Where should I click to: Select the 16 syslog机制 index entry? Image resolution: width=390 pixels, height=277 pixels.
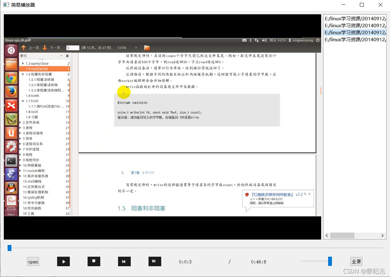33,197
